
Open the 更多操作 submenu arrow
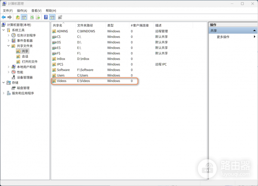255,37
